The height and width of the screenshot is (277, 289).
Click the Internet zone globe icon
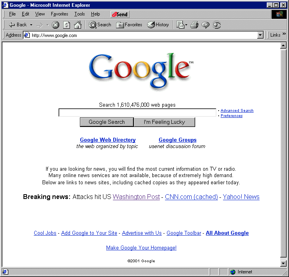pos(233,272)
